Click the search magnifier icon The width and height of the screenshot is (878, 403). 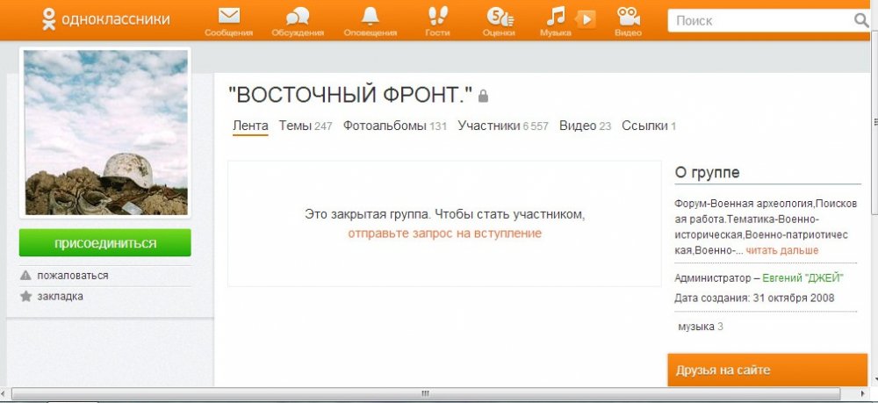(860, 20)
